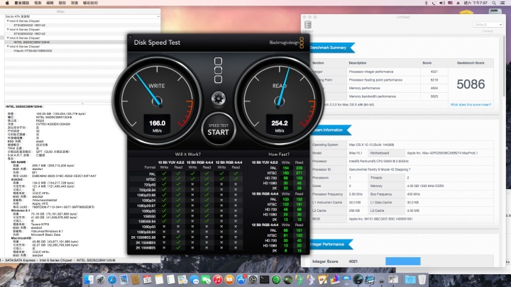The height and width of the screenshot is (287, 511).
Task: Open System Preferences from the Dock
Action: click(x=253, y=279)
